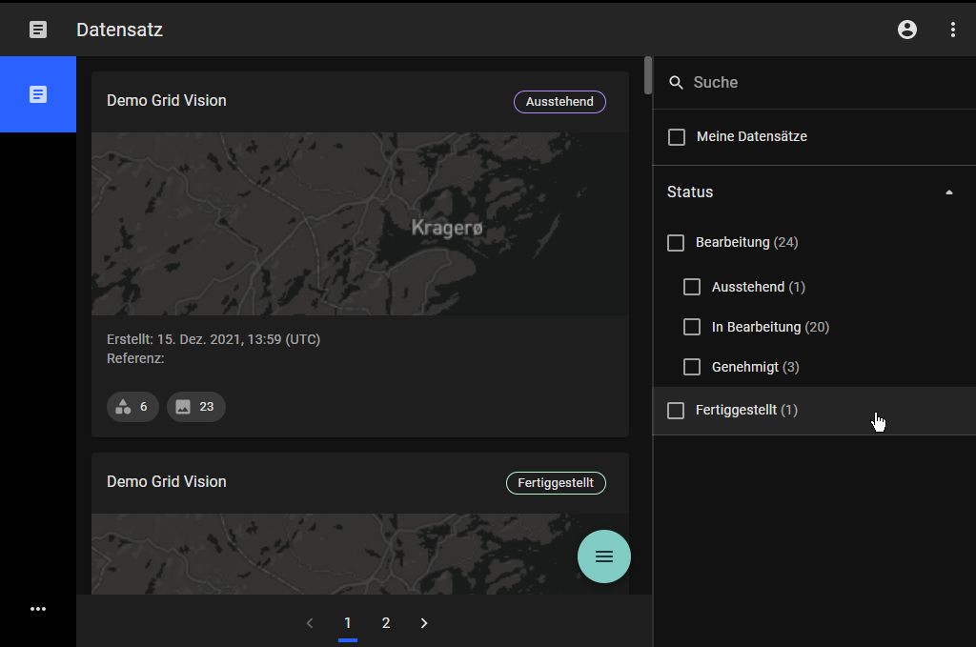The width and height of the screenshot is (976, 647).
Task: Click the search magnifier icon
Action: [677, 83]
